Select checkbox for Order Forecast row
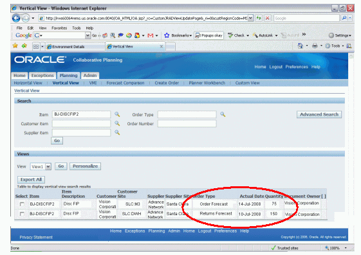This screenshot has height=255, width=361. click(22, 204)
